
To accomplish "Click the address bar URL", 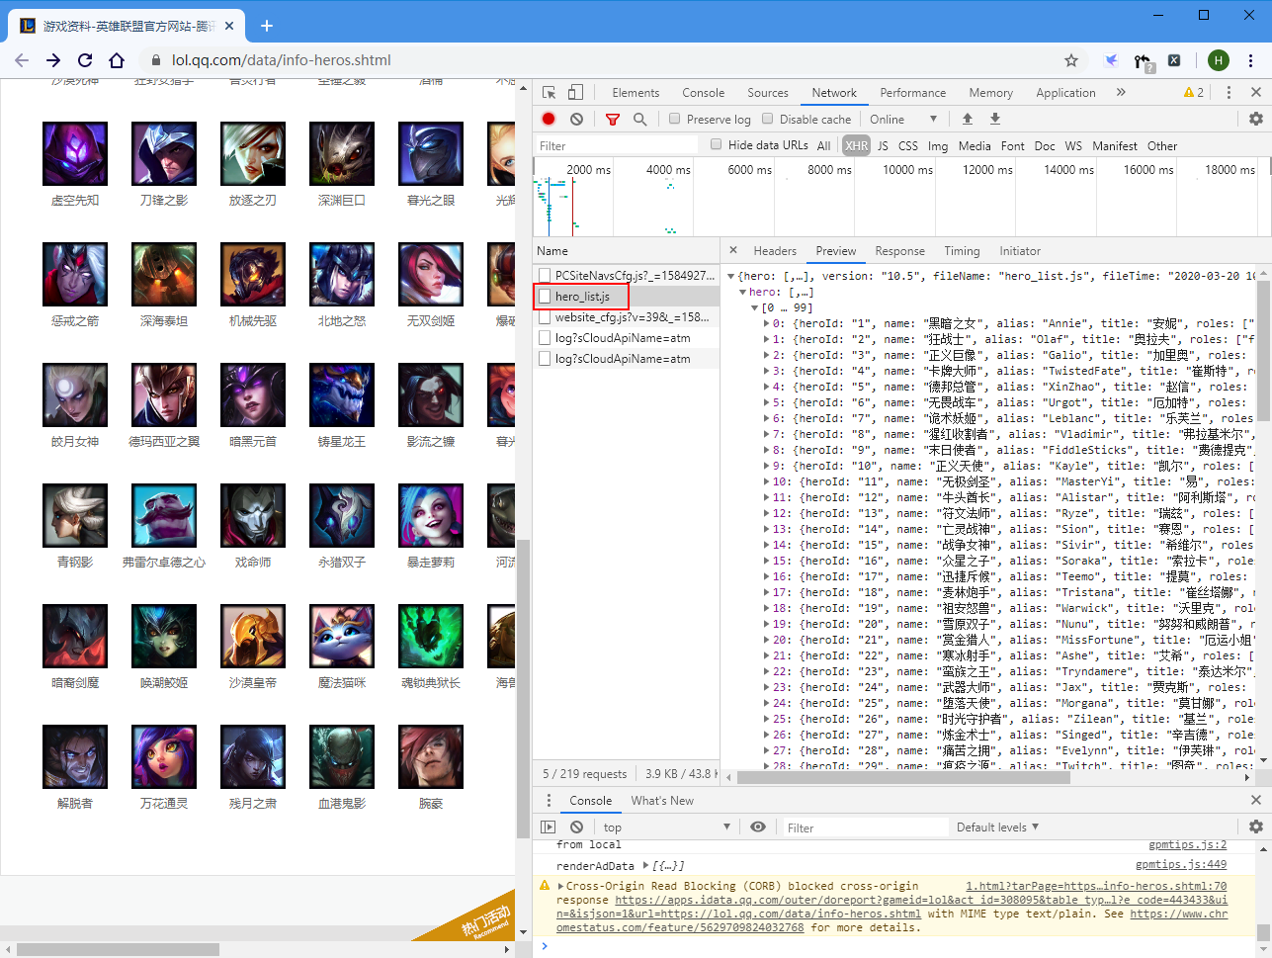I will point(282,60).
